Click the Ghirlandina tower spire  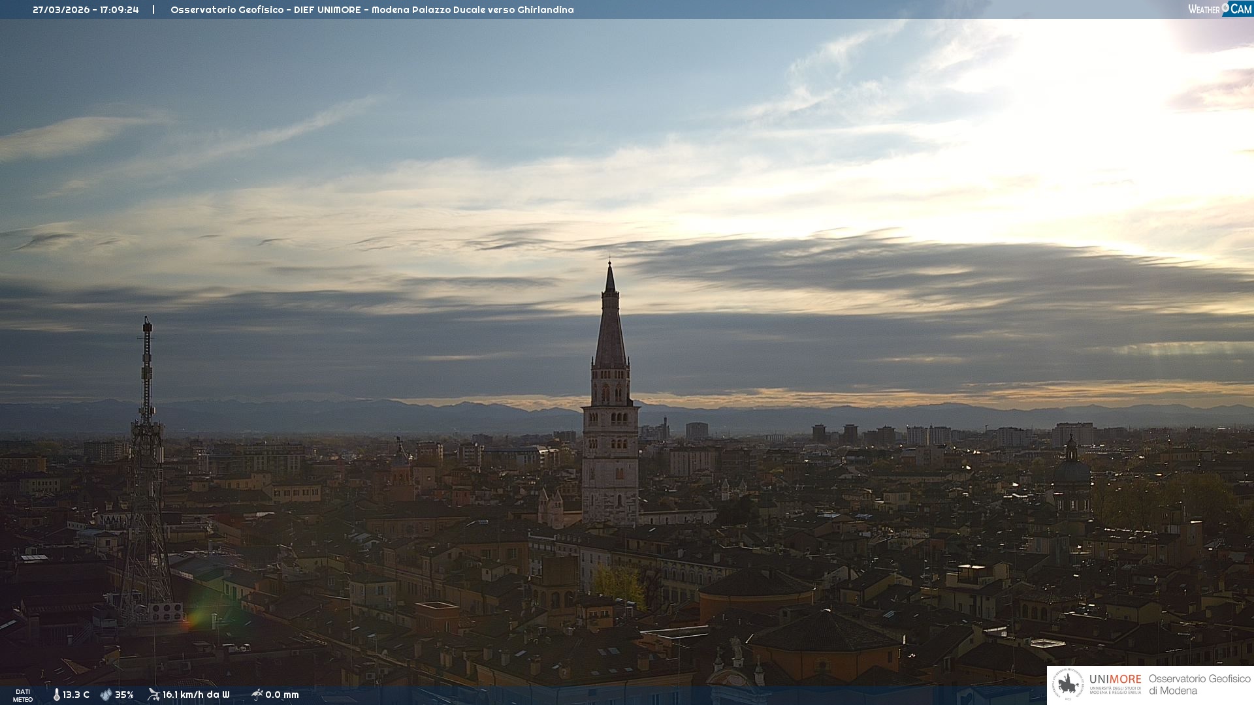coord(610,326)
